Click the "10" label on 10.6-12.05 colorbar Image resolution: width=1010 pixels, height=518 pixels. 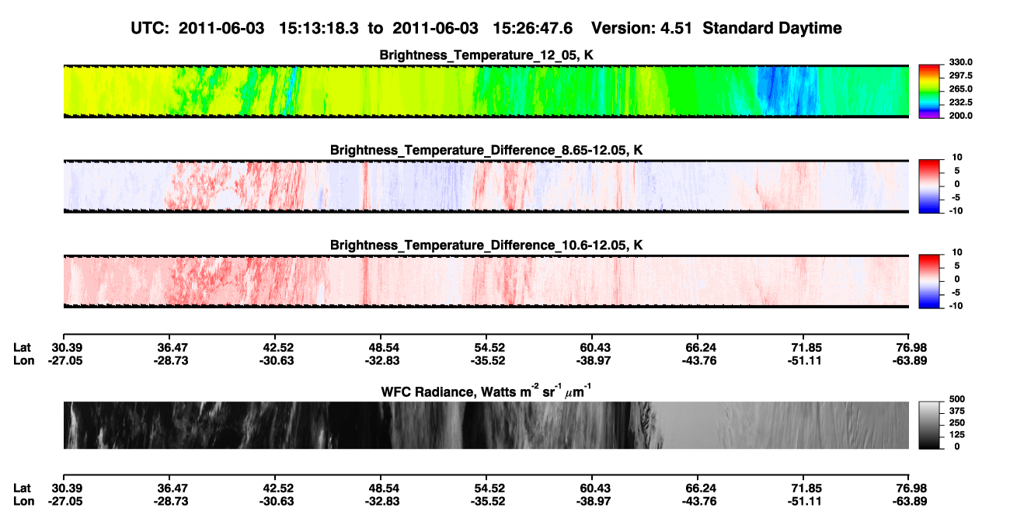click(958, 252)
